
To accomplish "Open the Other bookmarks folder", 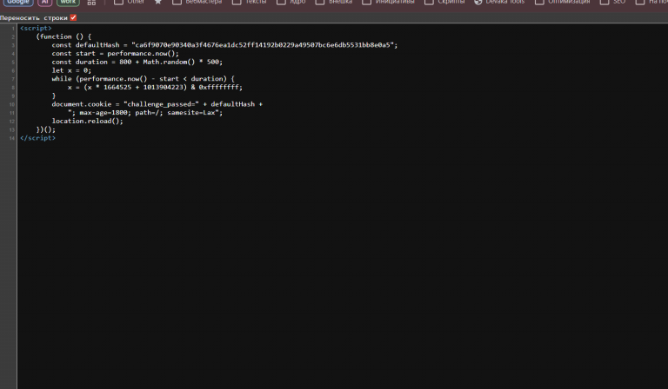I will click(x=130, y=2).
